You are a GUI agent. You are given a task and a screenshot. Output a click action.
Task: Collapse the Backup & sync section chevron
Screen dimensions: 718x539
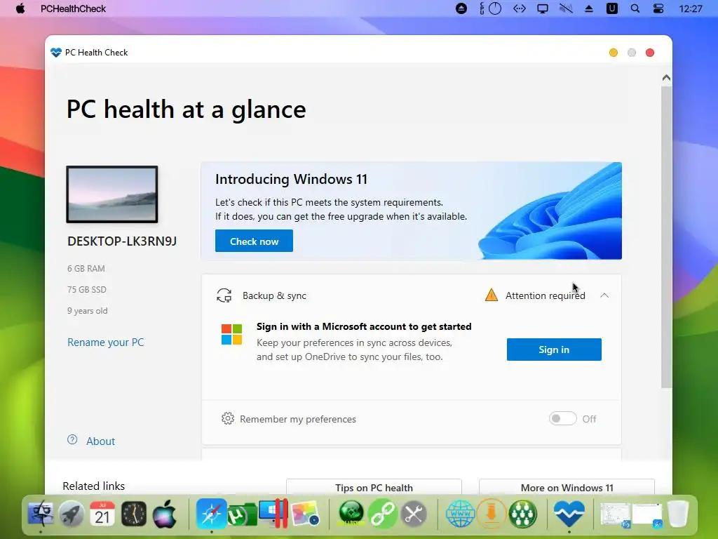604,295
